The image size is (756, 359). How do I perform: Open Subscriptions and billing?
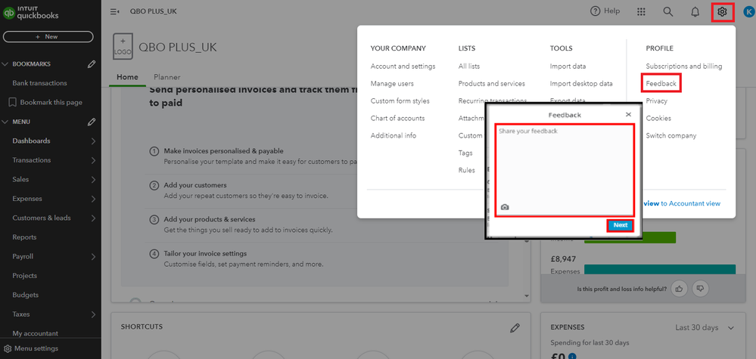683,67
